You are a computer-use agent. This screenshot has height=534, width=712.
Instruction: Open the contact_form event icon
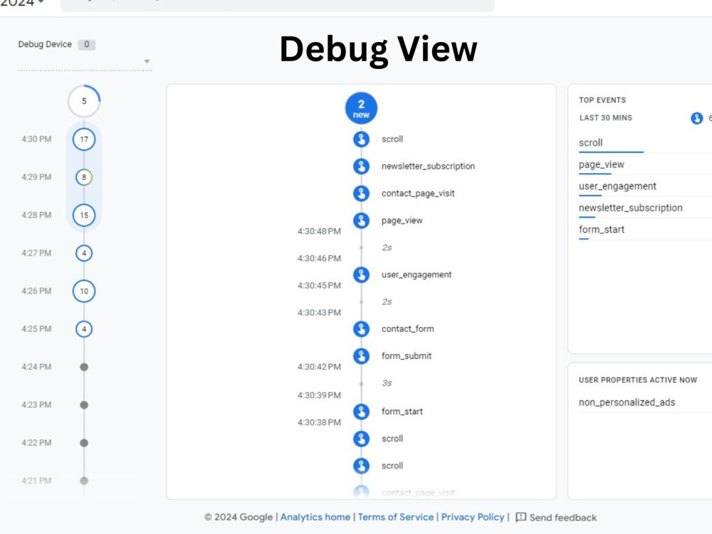click(362, 329)
